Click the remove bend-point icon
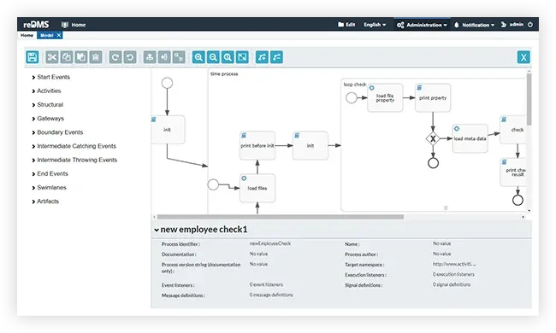Viewport: 556px width, 333px height. [x=276, y=57]
